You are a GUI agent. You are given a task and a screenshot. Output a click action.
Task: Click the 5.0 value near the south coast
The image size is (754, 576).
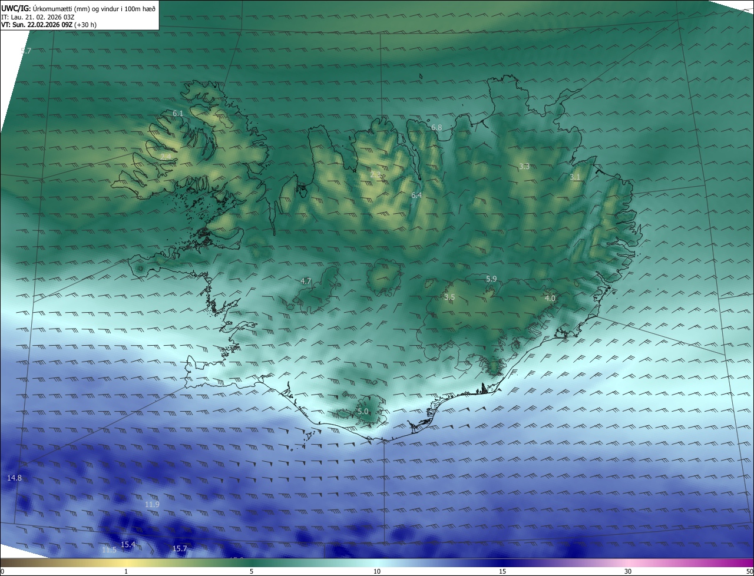(363, 412)
